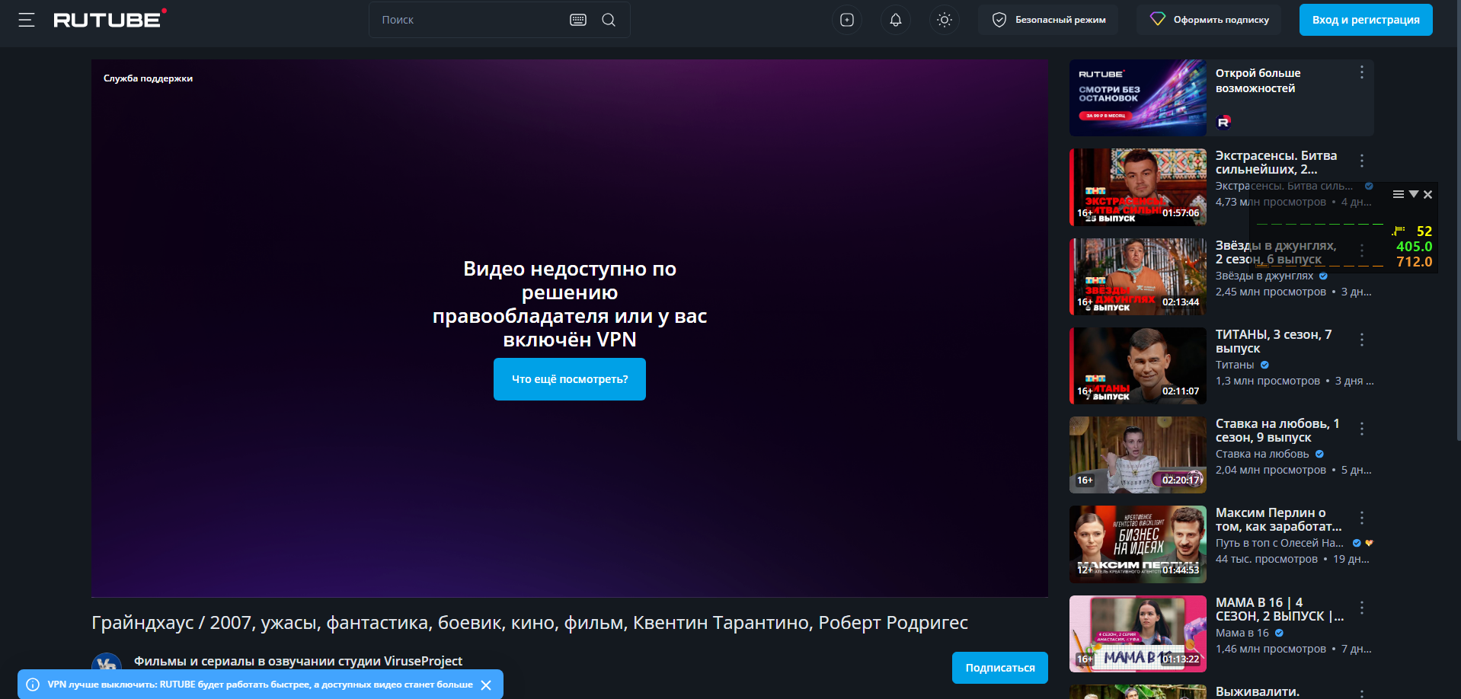This screenshot has width=1461, height=699.
Task: Open Служба поддержки link
Action: [x=148, y=78]
